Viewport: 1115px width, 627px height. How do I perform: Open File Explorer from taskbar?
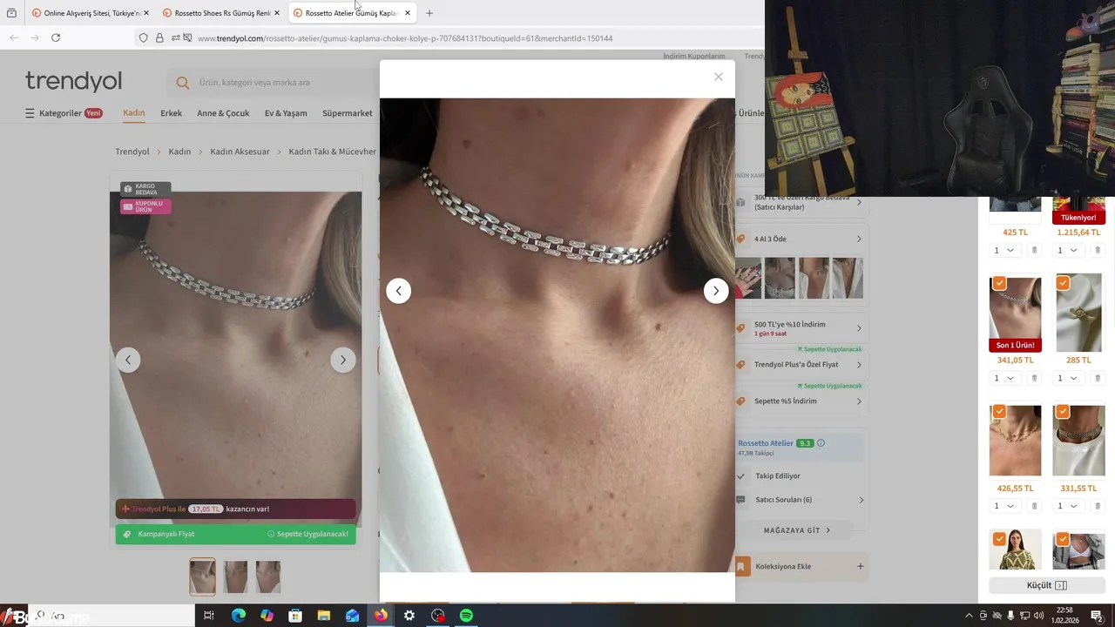[x=323, y=616]
